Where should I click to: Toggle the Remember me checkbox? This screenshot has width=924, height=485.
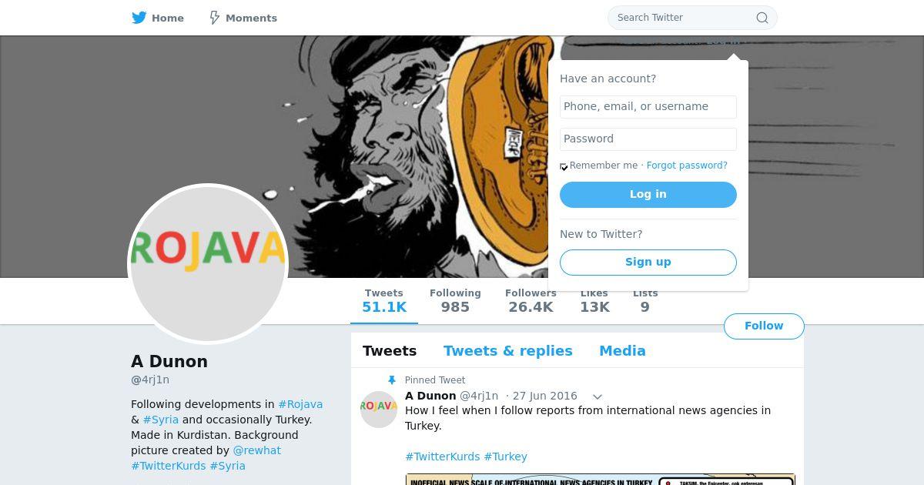(x=564, y=166)
